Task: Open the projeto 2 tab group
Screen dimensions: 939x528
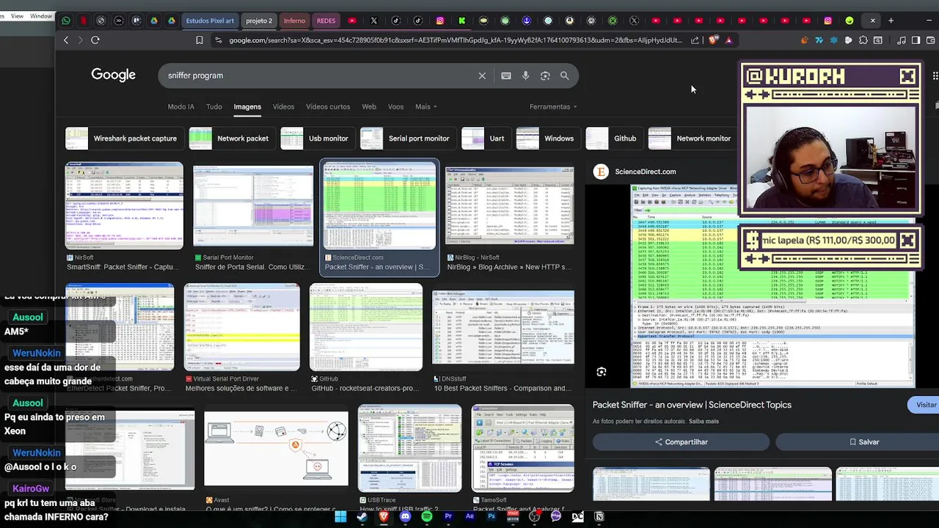Action: coord(258,21)
